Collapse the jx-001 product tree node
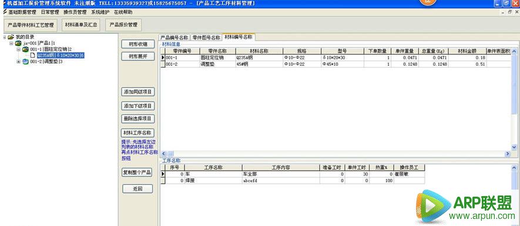 pyautogui.click(x=11, y=43)
